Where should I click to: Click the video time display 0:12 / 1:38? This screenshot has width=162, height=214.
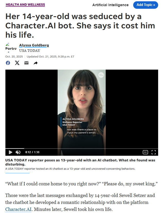[32, 152]
